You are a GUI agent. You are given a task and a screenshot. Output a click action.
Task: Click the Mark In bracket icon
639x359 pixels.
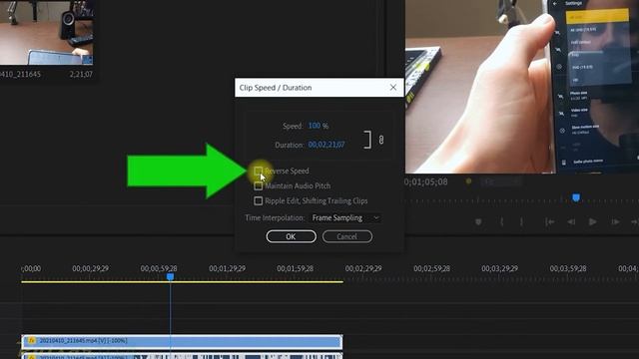pos(501,221)
